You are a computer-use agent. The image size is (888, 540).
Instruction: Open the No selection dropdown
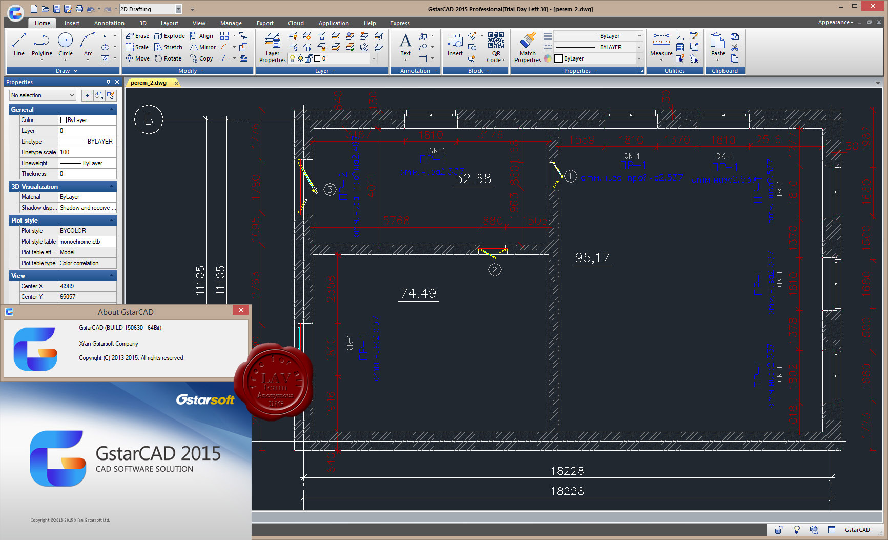click(43, 95)
